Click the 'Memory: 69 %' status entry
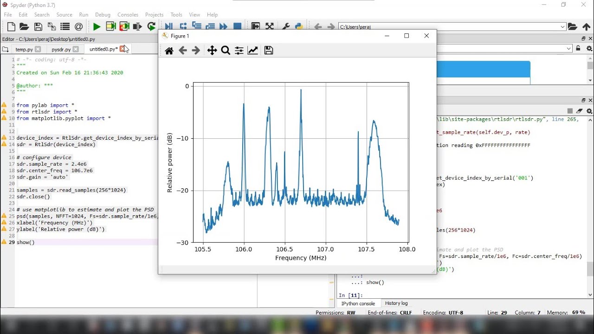The image size is (594, 334). coord(566,313)
